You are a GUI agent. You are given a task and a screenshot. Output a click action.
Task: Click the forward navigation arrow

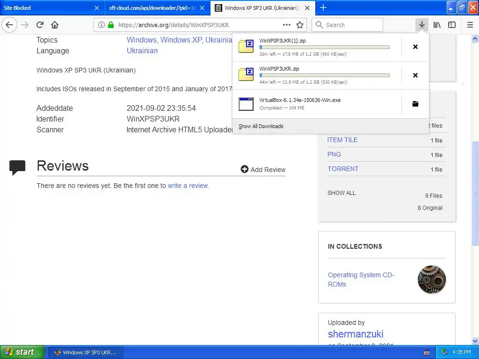pos(25,25)
